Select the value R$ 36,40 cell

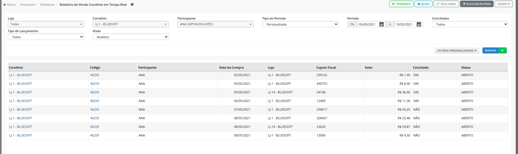[x=387, y=92]
